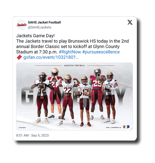This screenshot has height=163, width=155.
Task: Click the player wearing number 32
Action: point(42,98)
